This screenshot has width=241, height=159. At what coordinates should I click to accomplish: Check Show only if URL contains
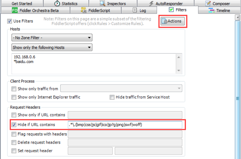[x=14, y=115]
